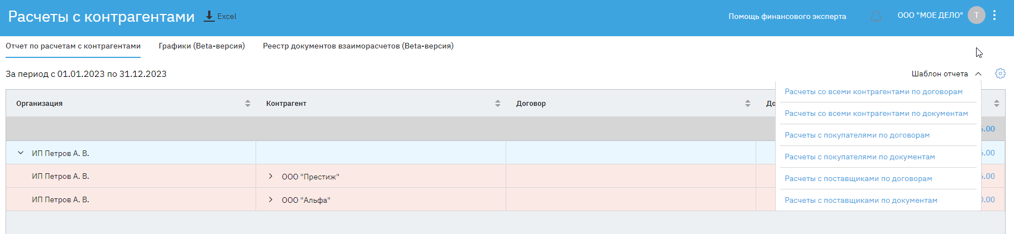Sort by Контрагент column arrows
Image resolution: width=1014 pixels, height=234 pixels.
(x=498, y=104)
